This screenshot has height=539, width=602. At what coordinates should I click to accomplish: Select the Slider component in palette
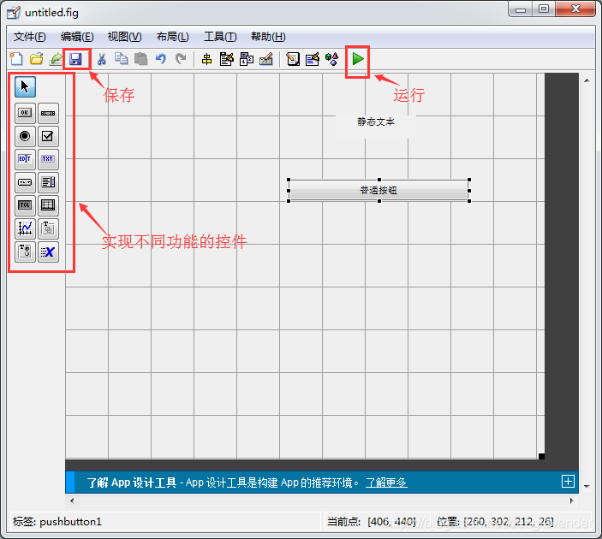tap(48, 113)
